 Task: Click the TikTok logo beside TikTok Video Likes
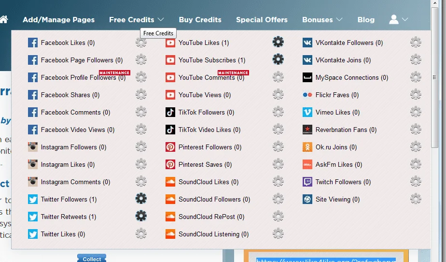coord(170,130)
